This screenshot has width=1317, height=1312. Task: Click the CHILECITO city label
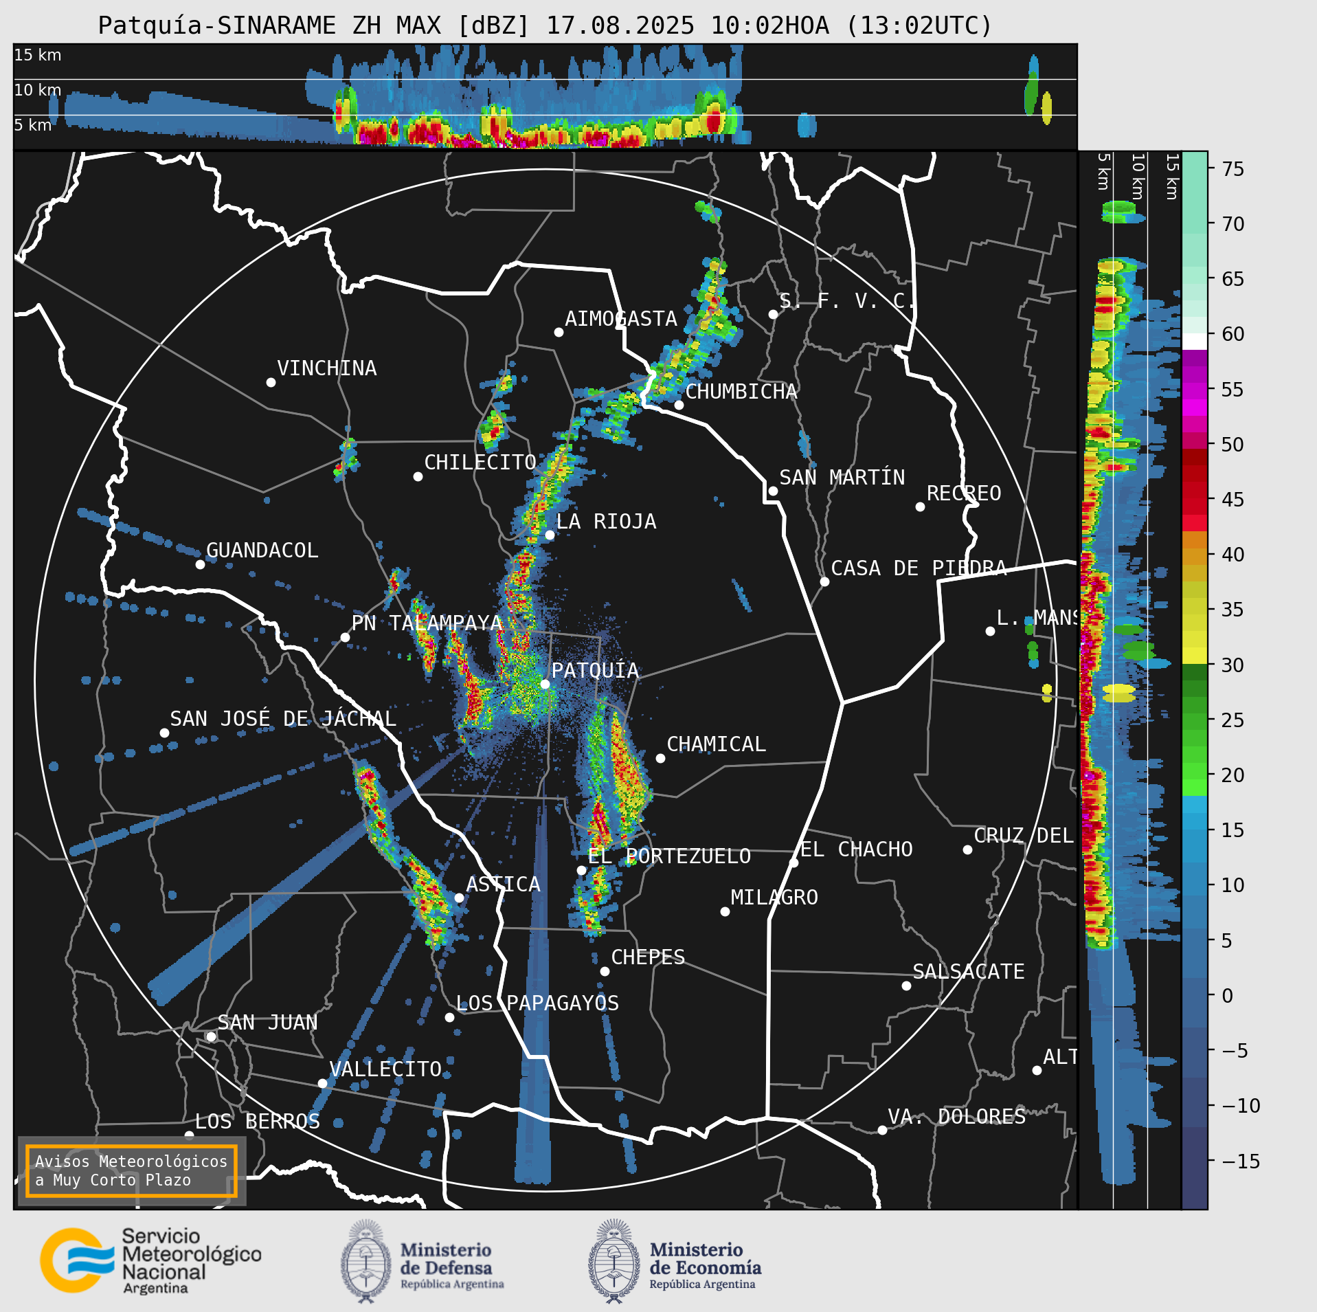(x=480, y=463)
